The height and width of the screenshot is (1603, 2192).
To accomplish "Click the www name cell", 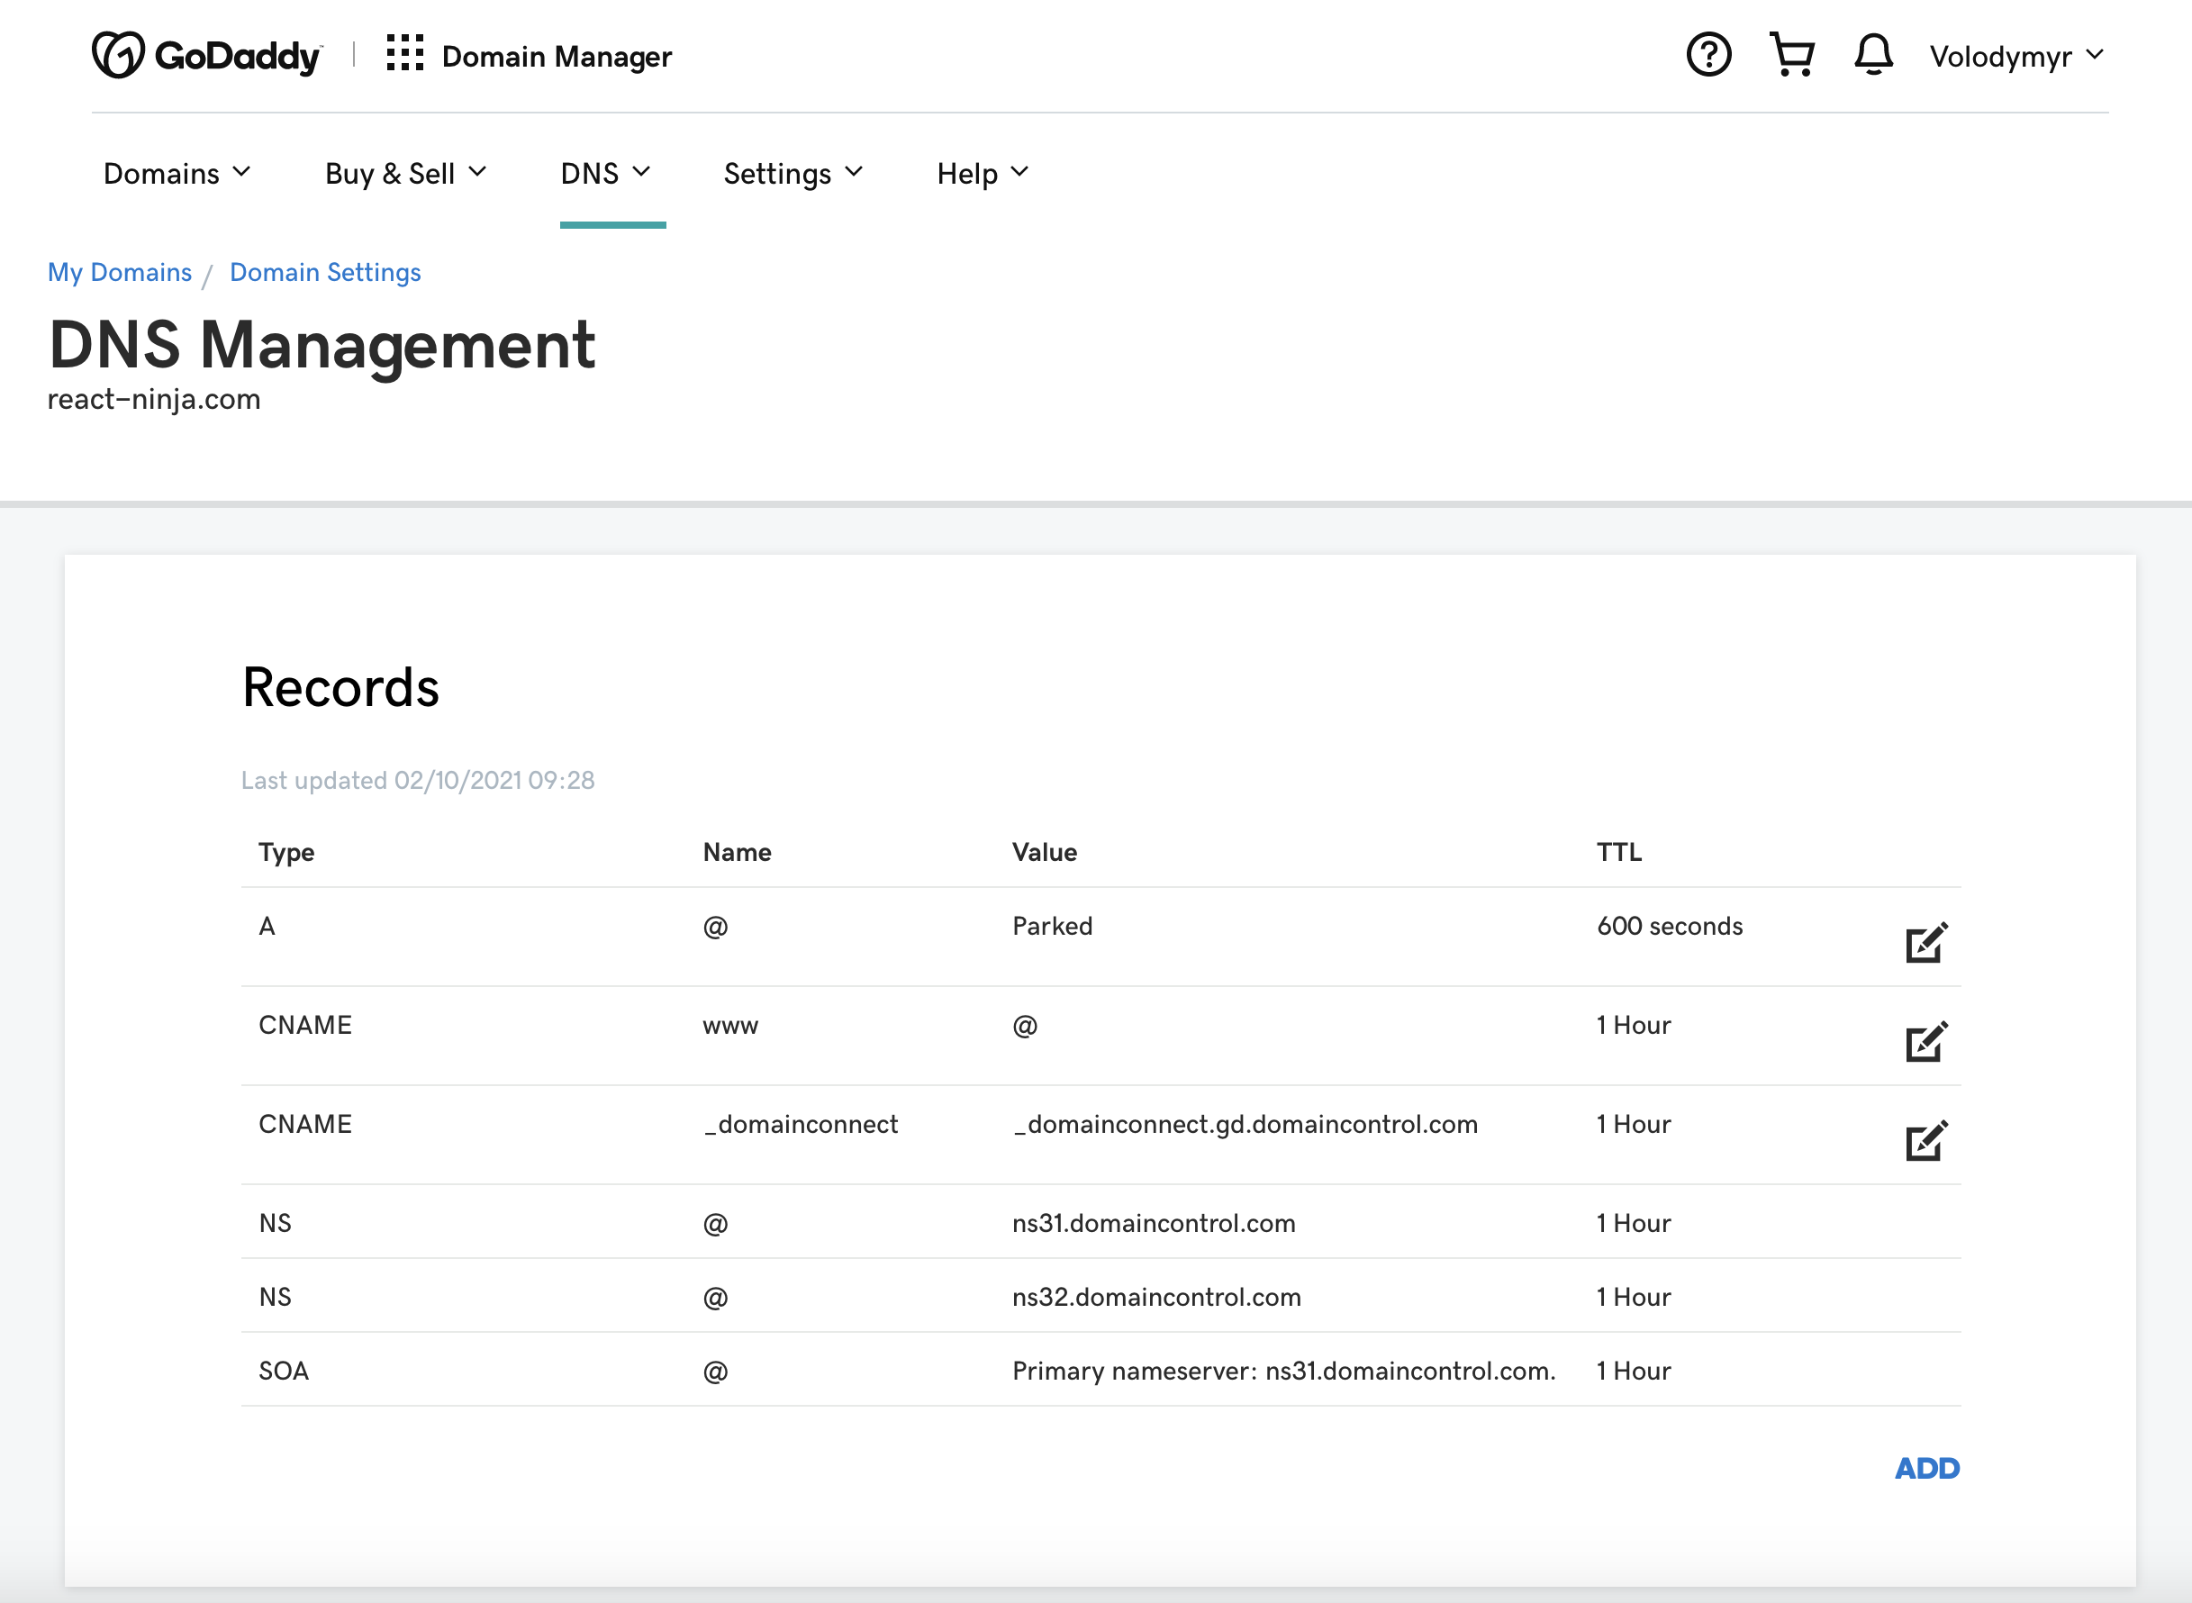I will pos(729,1026).
